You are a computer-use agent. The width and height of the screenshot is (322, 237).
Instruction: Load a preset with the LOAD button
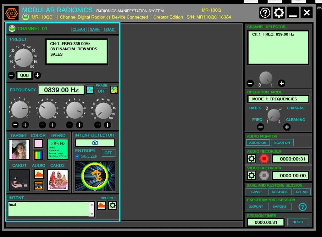109,29
